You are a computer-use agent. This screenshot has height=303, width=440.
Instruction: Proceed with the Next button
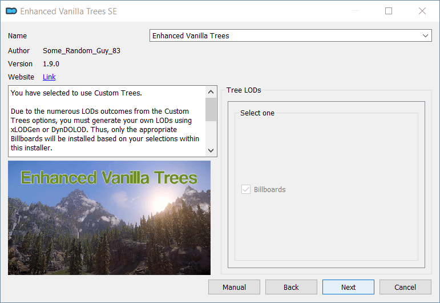pyautogui.click(x=348, y=287)
